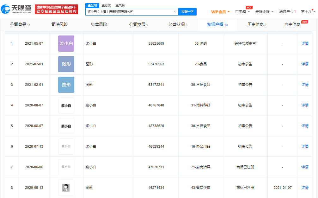Switch to 公司发展 tab
The height and width of the screenshot is (198, 318).
click(138, 25)
